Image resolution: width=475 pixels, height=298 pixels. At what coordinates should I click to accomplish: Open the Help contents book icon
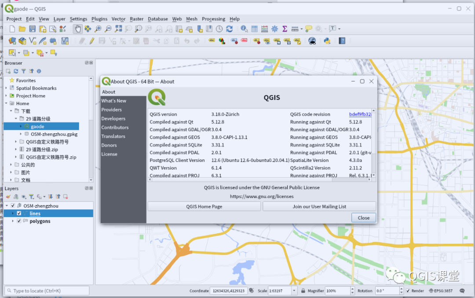pyautogui.click(x=342, y=40)
